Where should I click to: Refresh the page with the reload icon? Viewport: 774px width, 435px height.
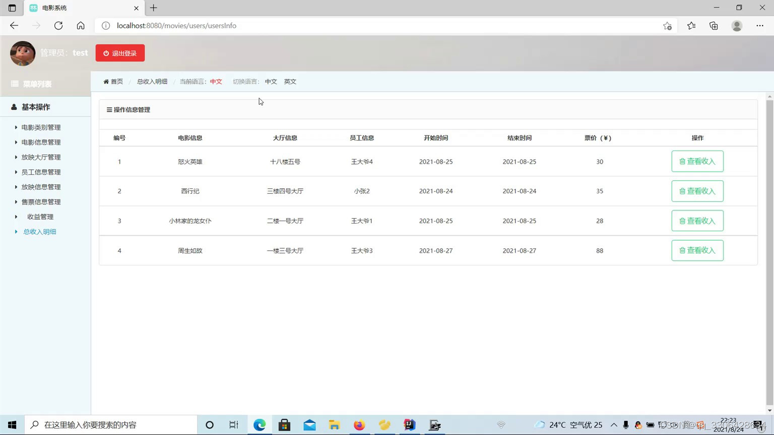click(x=58, y=26)
